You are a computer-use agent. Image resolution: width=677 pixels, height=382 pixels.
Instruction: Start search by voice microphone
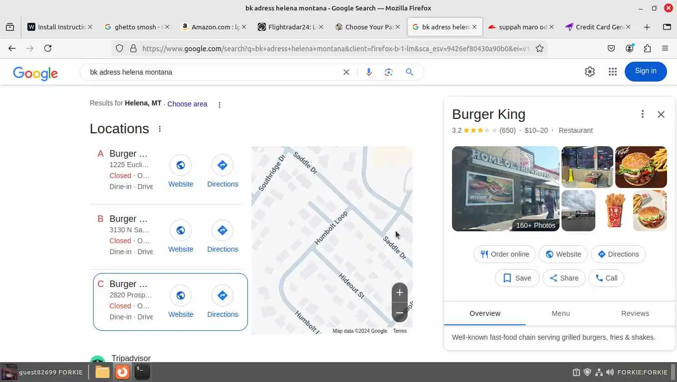(369, 72)
